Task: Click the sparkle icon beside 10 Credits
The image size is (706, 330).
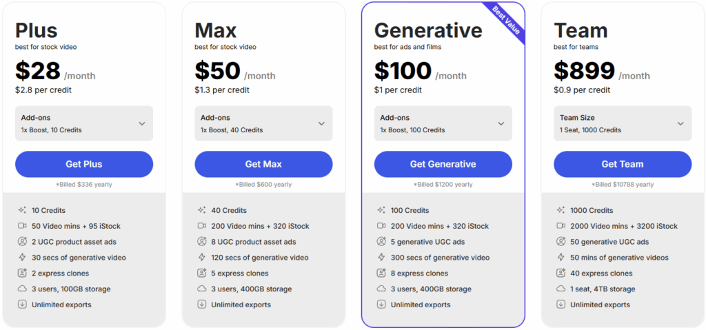Action: 22,210
